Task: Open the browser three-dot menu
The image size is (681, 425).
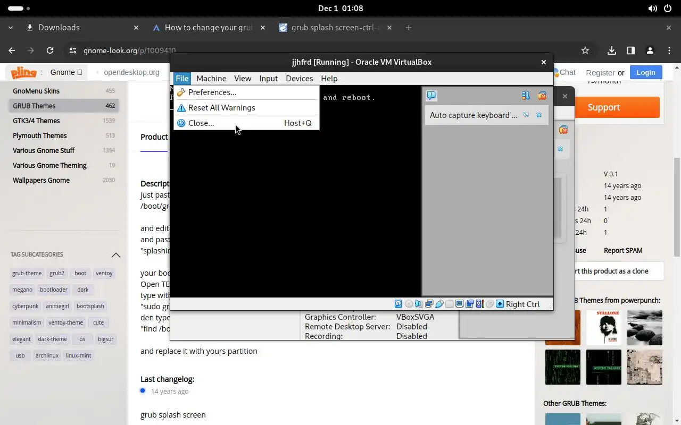Action: coord(669,50)
